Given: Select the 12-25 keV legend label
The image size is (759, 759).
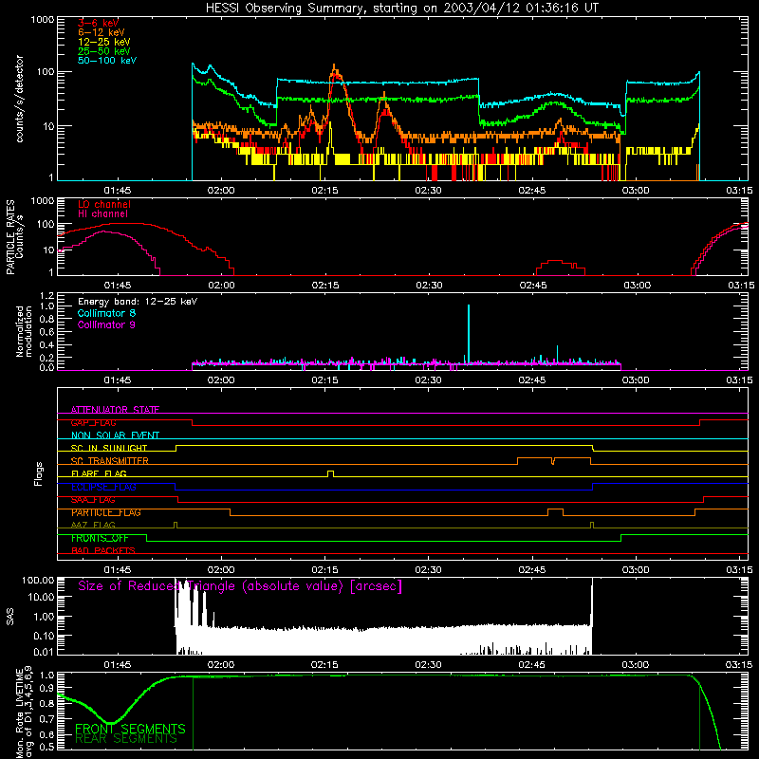Looking at the screenshot, I should [104, 42].
